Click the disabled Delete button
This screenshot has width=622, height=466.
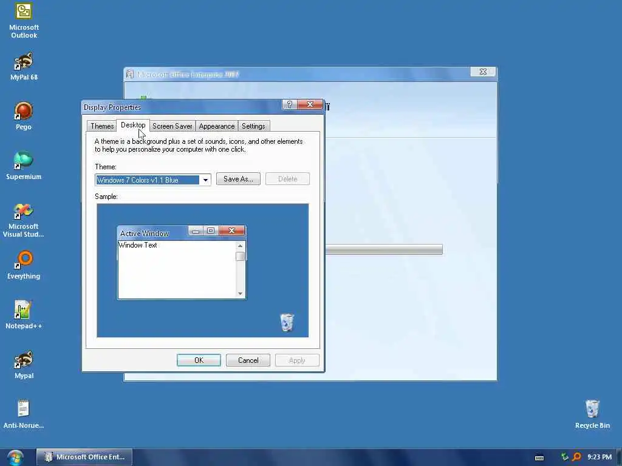point(287,179)
